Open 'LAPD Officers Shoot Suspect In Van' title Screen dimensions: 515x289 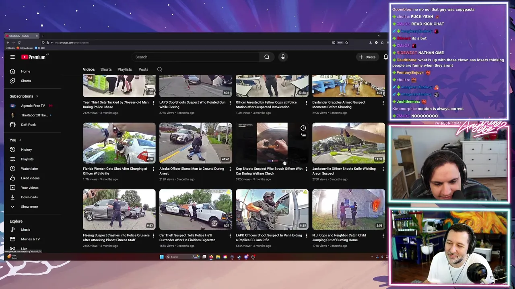269,238
